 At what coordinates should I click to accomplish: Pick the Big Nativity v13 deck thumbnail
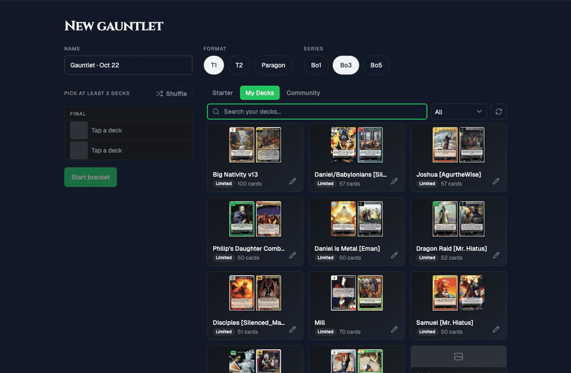pyautogui.click(x=255, y=145)
